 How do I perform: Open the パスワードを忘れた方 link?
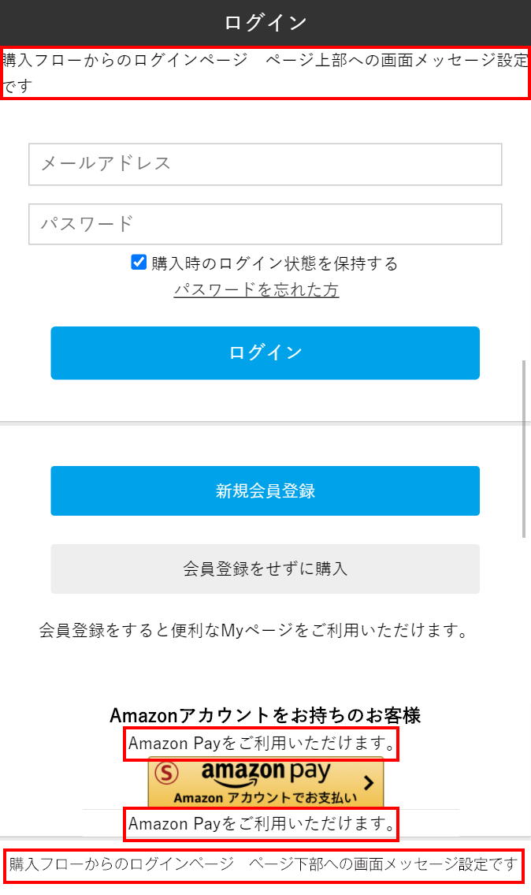pyautogui.click(x=256, y=290)
